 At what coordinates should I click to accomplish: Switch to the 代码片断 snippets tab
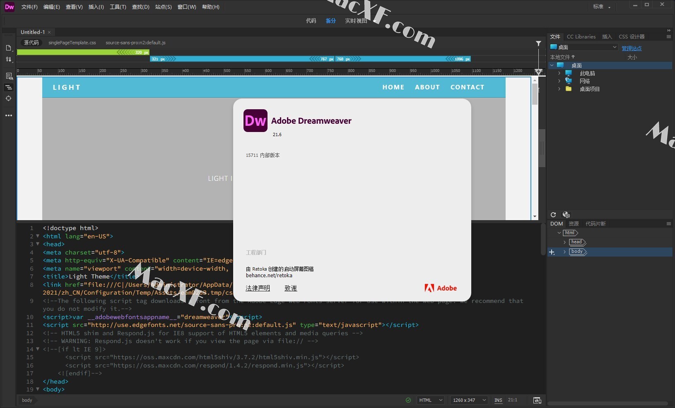[595, 224]
